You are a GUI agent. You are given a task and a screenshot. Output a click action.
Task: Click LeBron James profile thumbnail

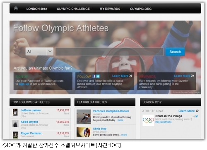click(x=15, y=112)
